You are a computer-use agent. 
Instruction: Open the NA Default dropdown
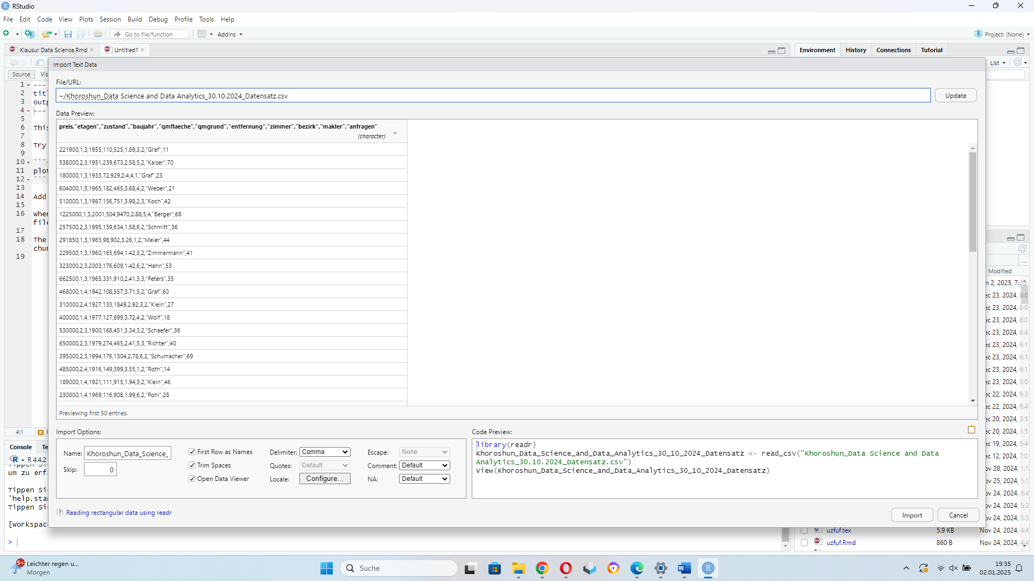click(424, 479)
